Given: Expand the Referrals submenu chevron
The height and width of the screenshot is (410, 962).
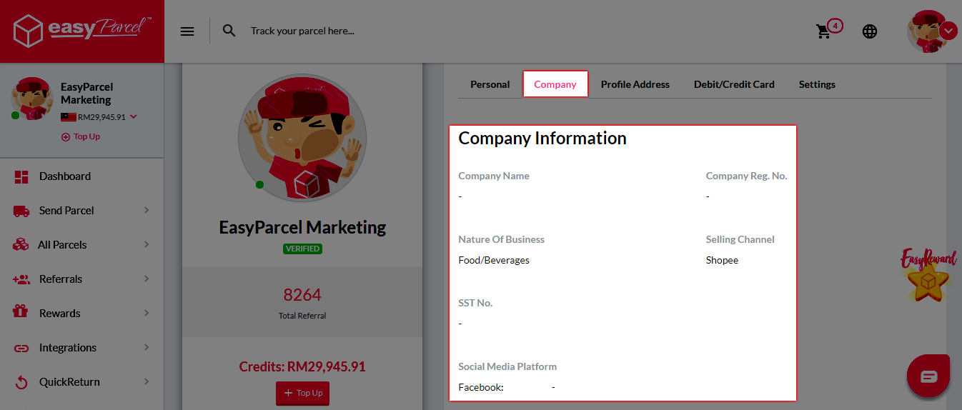Looking at the screenshot, I should coord(147,279).
